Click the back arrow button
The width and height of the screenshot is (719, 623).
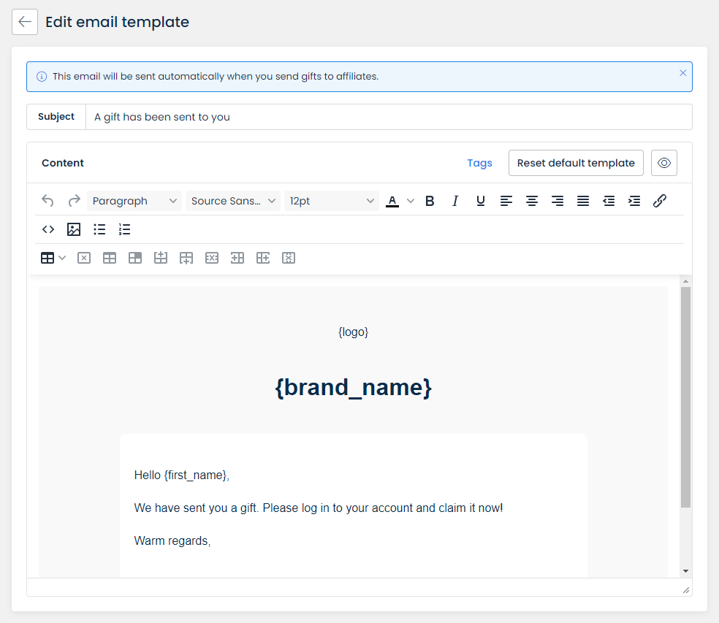tap(25, 22)
